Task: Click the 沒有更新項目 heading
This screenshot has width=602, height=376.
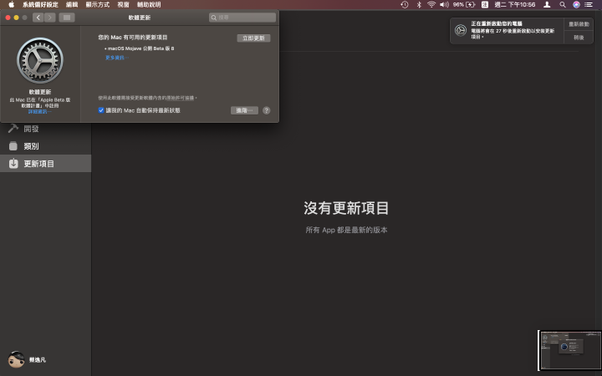Action: pos(346,208)
